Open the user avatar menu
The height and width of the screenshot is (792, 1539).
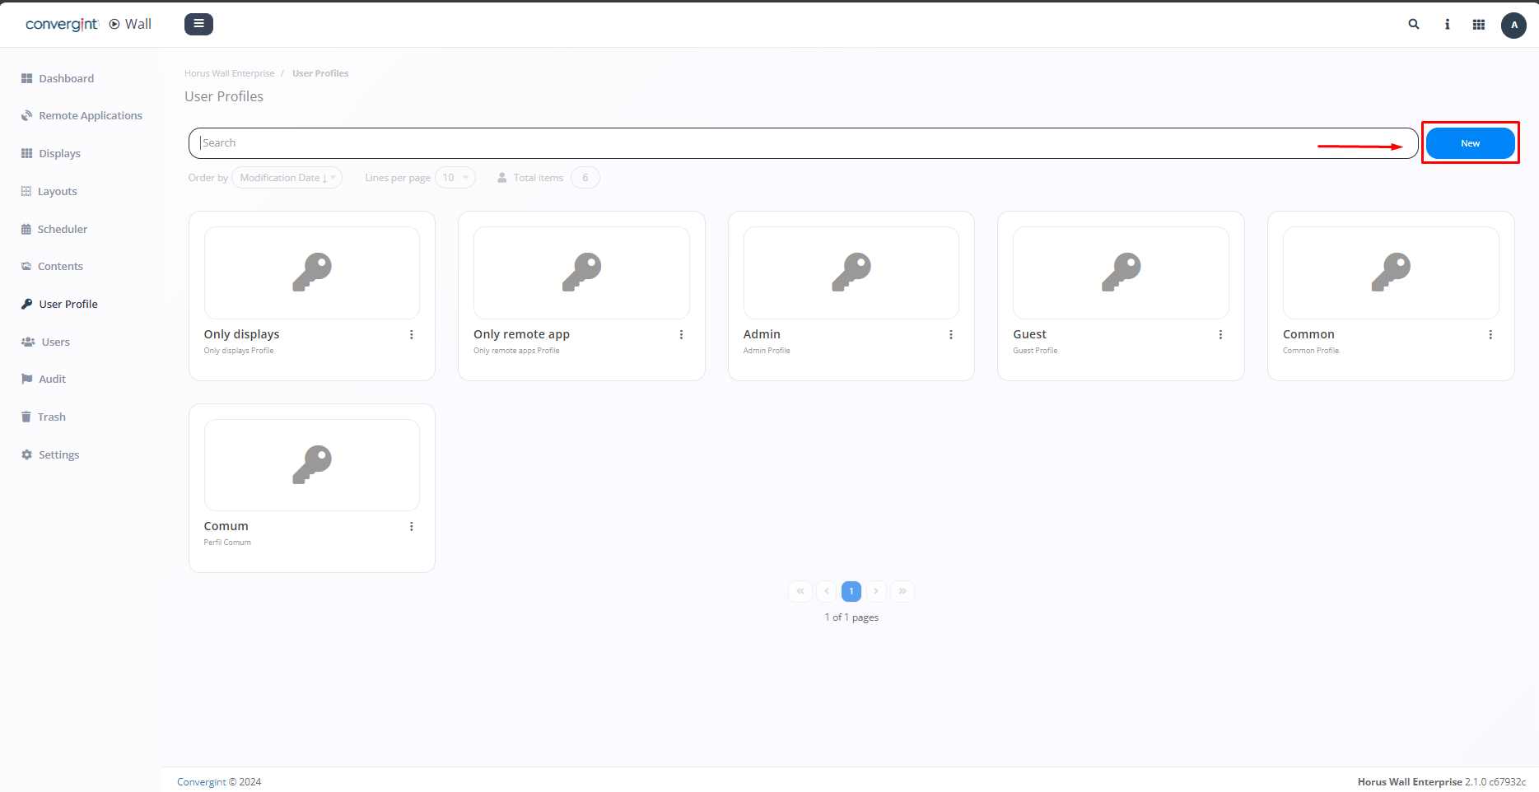[1513, 25]
